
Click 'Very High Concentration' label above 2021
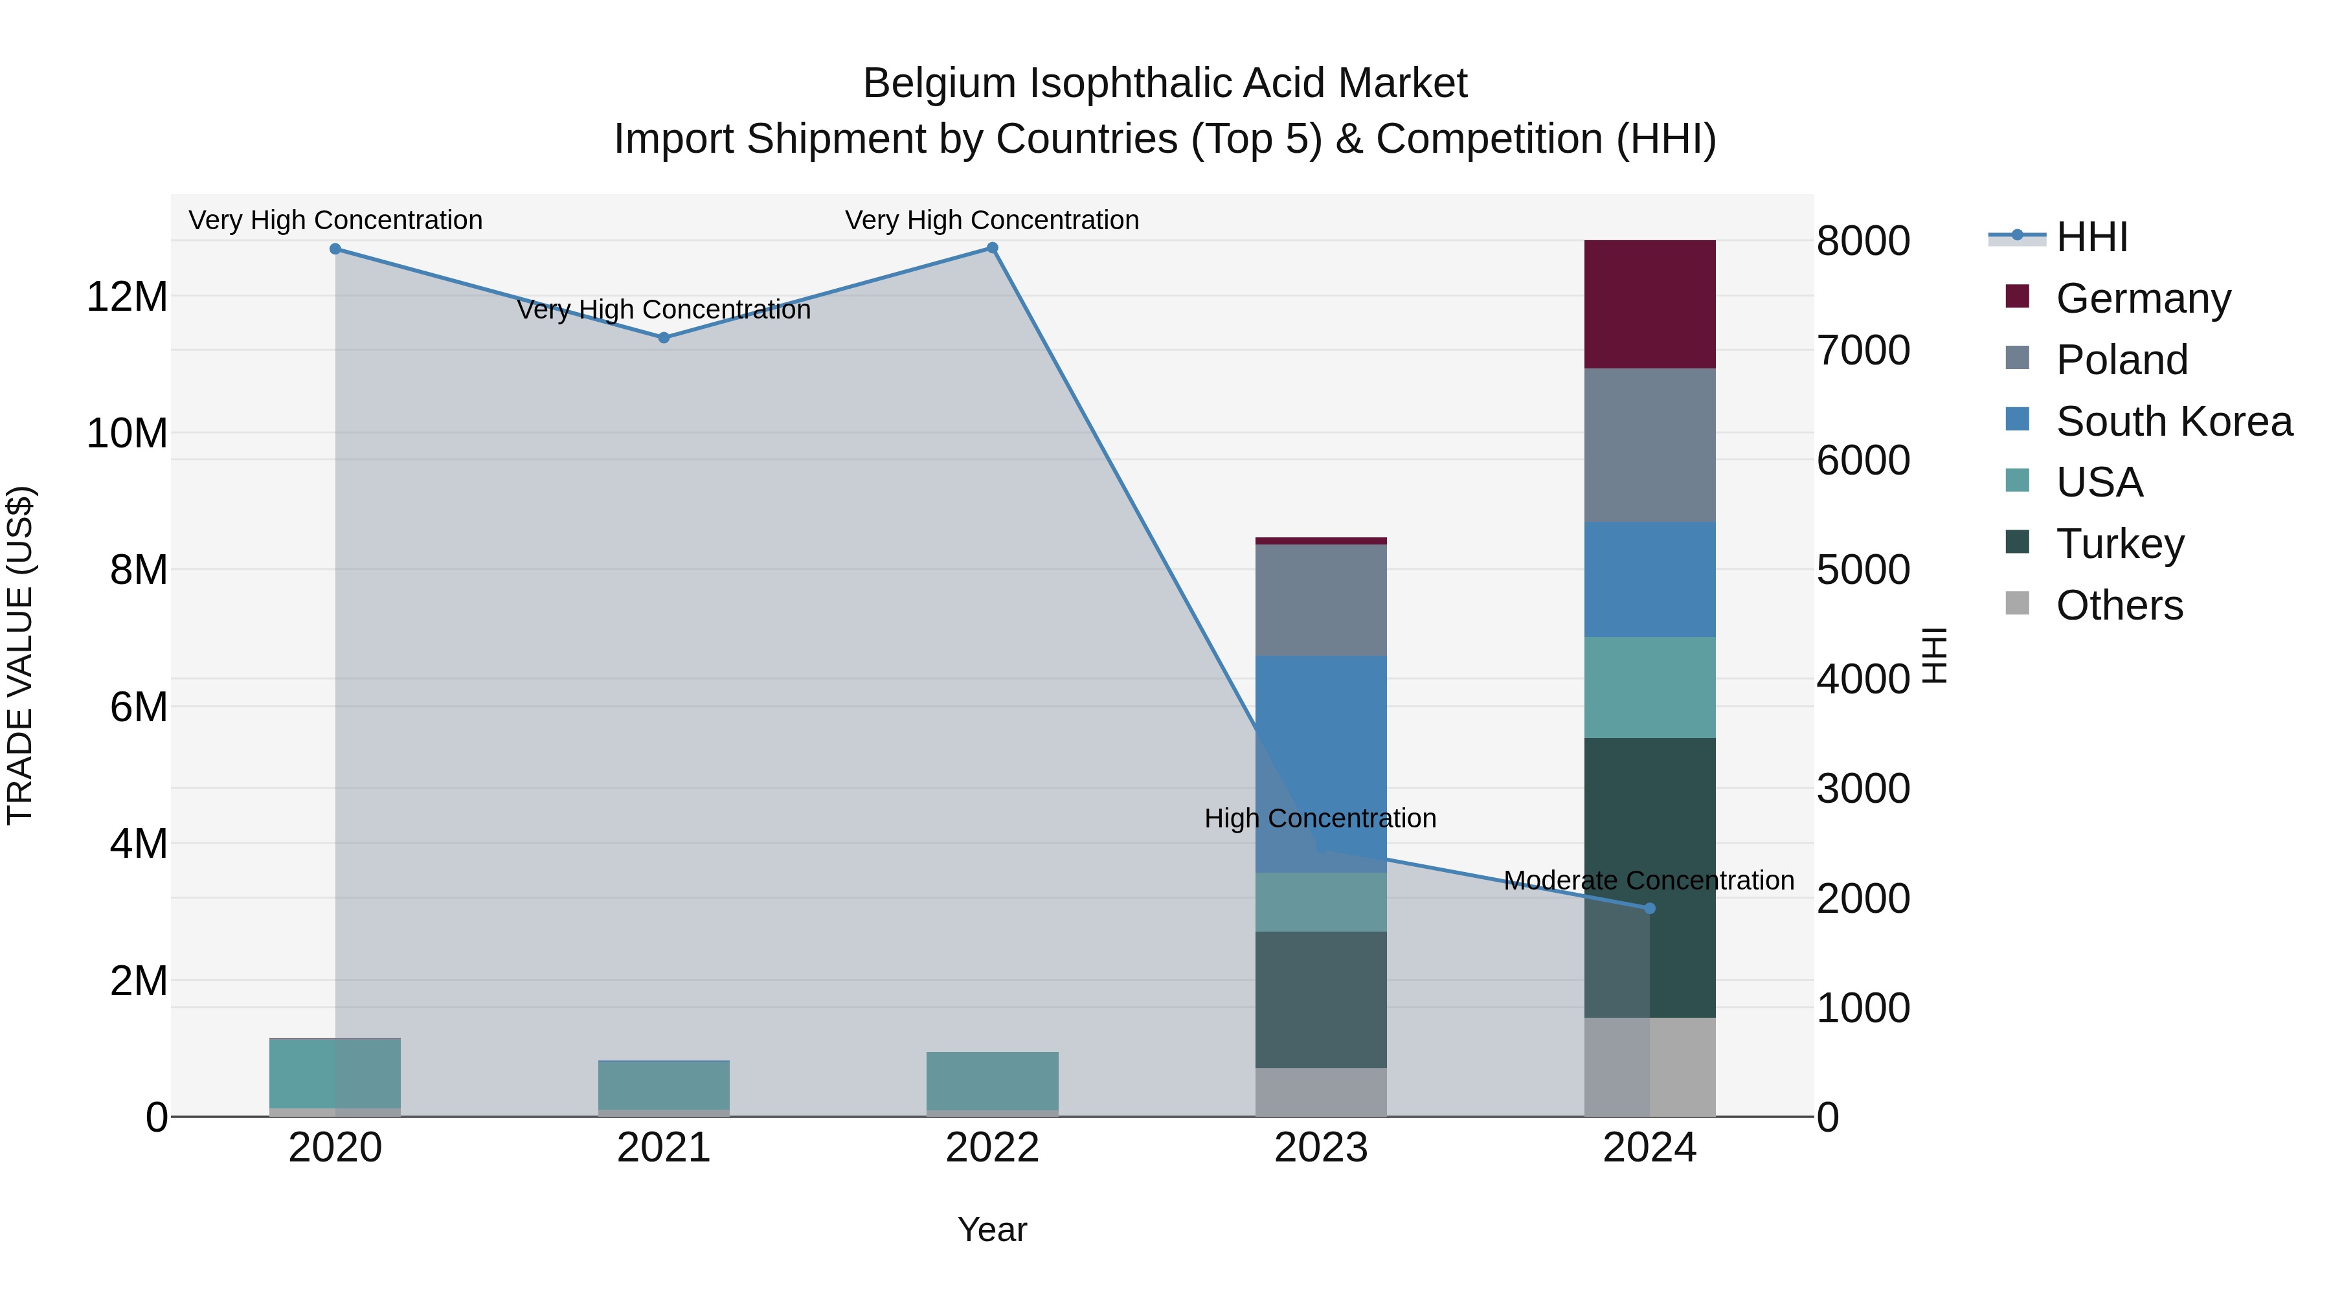click(x=663, y=309)
